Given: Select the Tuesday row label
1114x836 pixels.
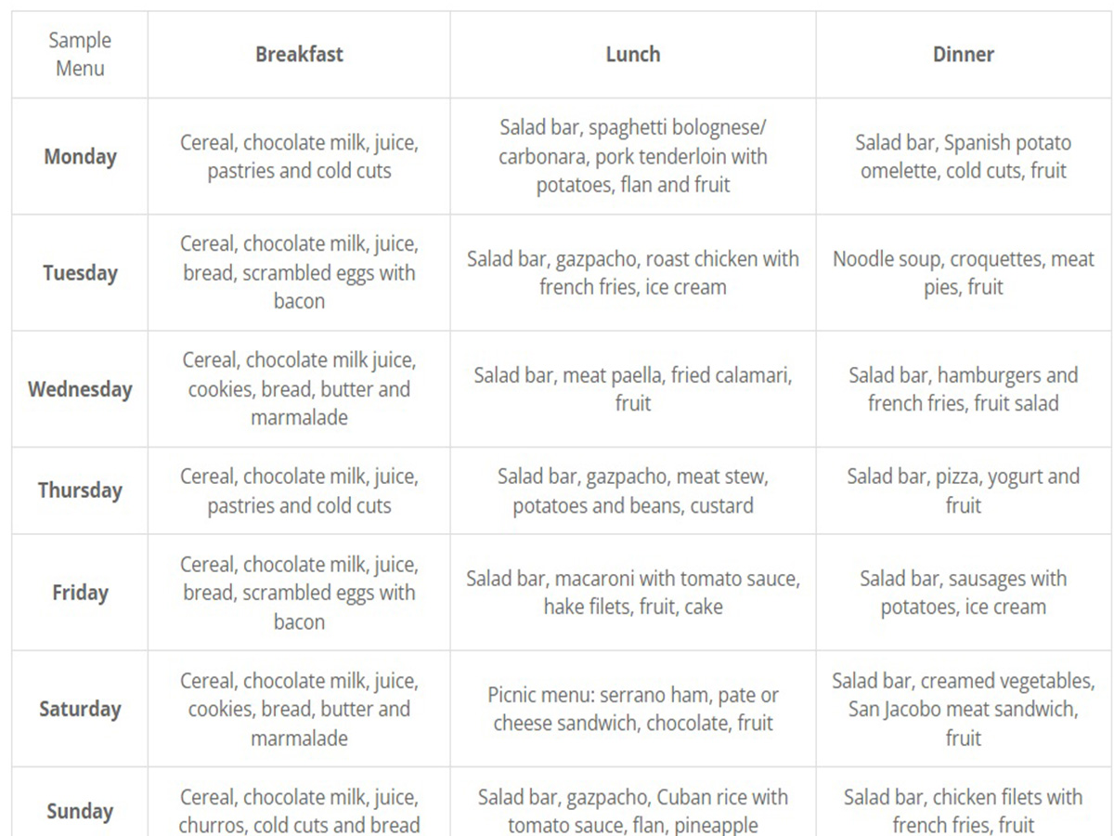Looking at the screenshot, I should tap(80, 273).
